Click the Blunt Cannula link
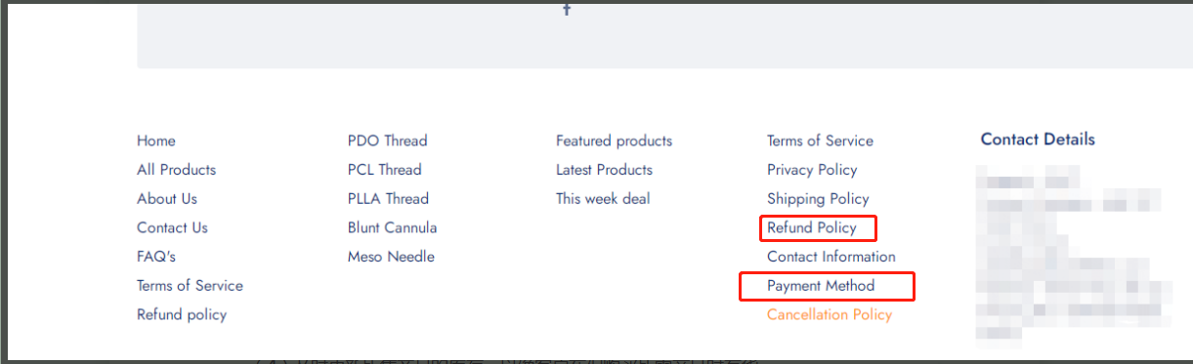This screenshot has height=364, width=1193. 393,228
